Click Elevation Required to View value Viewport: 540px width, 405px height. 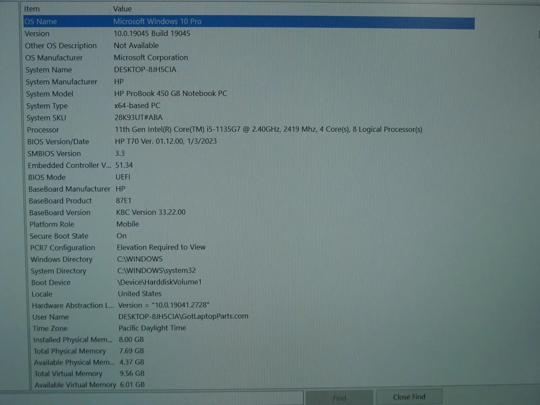pyautogui.click(x=161, y=247)
